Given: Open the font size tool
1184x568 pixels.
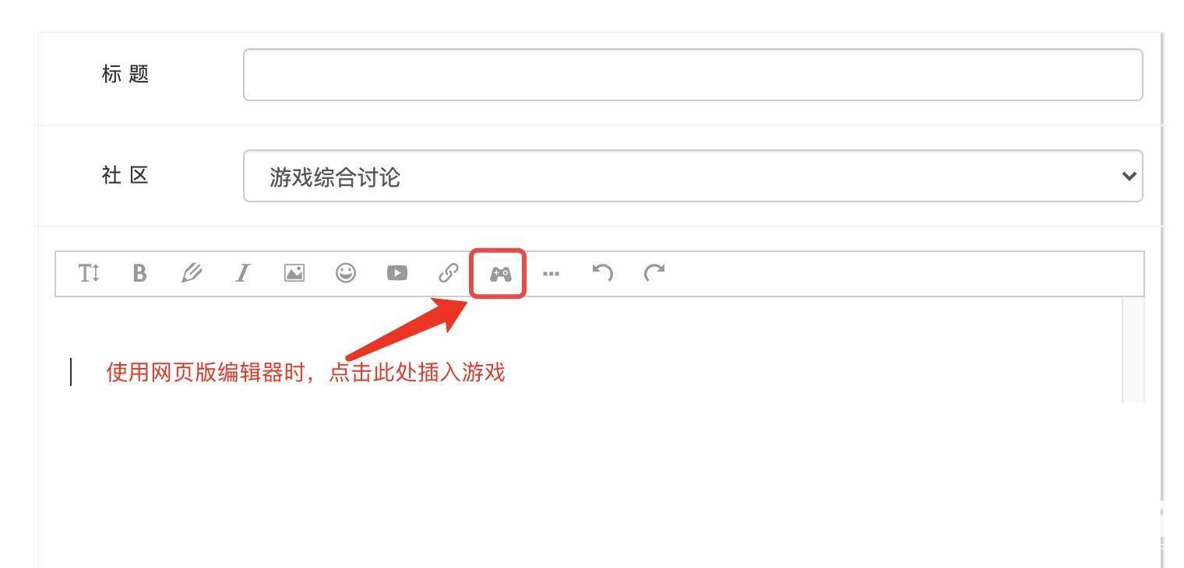Looking at the screenshot, I should [x=89, y=273].
